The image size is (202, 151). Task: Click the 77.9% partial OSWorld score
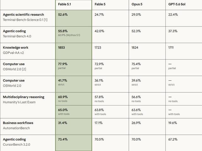pyautogui.click(x=62, y=64)
